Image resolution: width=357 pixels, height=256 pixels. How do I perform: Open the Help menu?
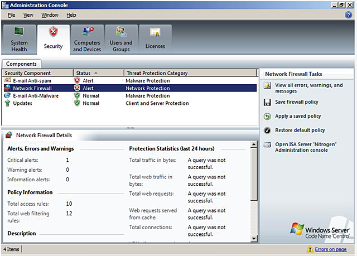click(x=71, y=15)
